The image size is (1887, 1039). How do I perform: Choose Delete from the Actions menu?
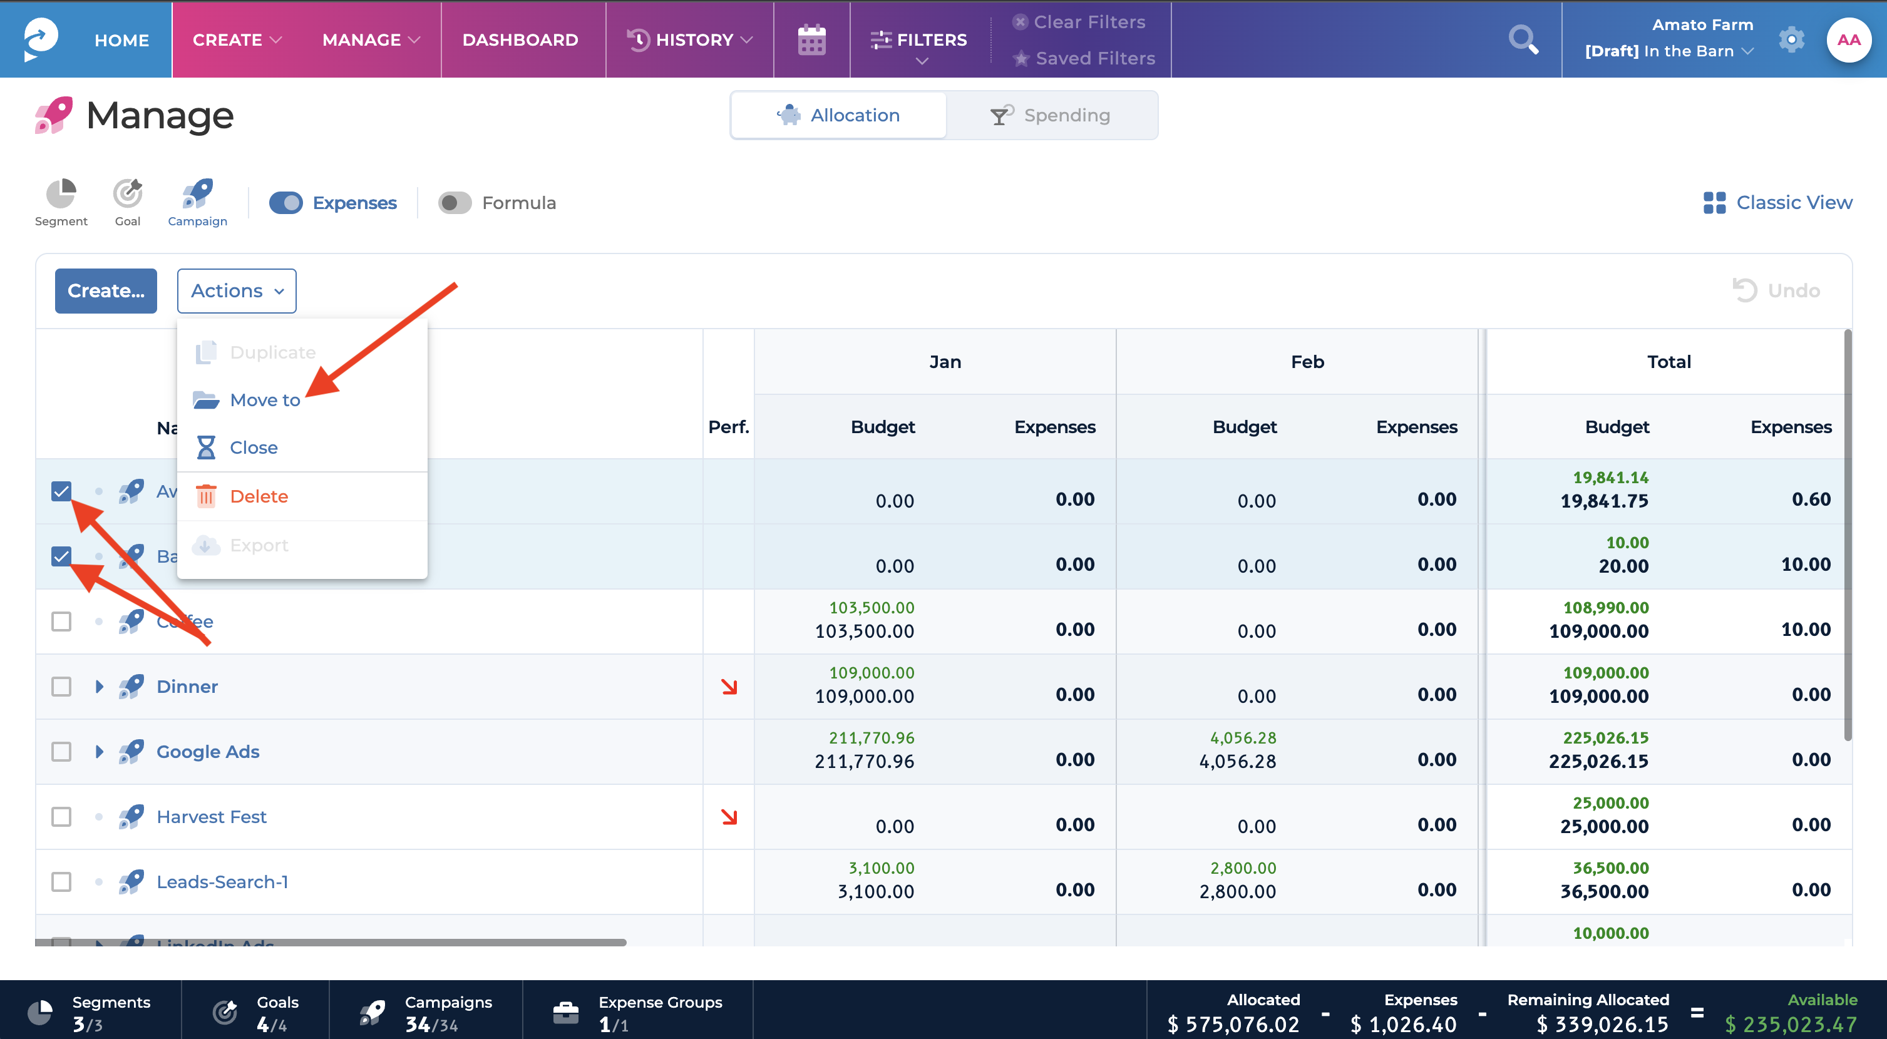pyautogui.click(x=302, y=496)
